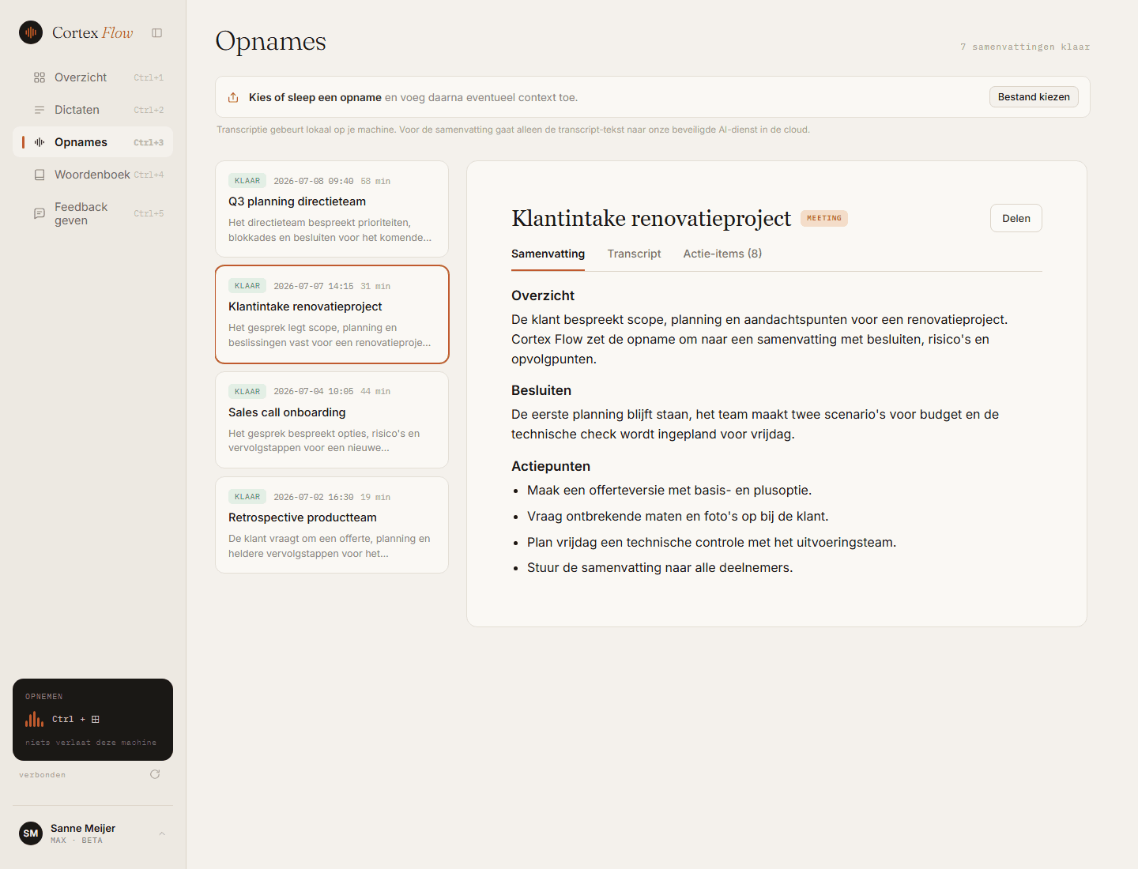Click the Bestand kiezen button
1138x869 pixels.
tap(1034, 97)
